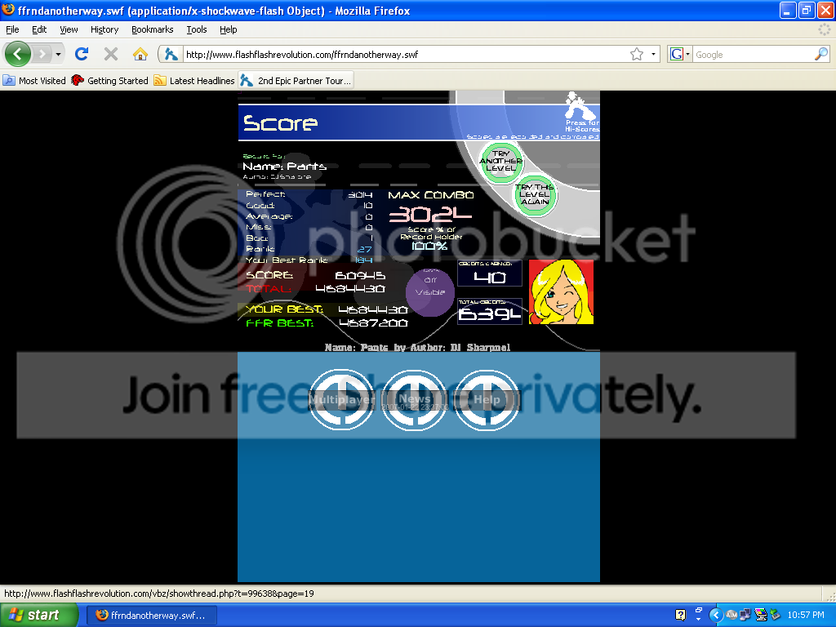Open the Google search engine dropdown
This screenshot has width=836, height=627.
(x=680, y=55)
